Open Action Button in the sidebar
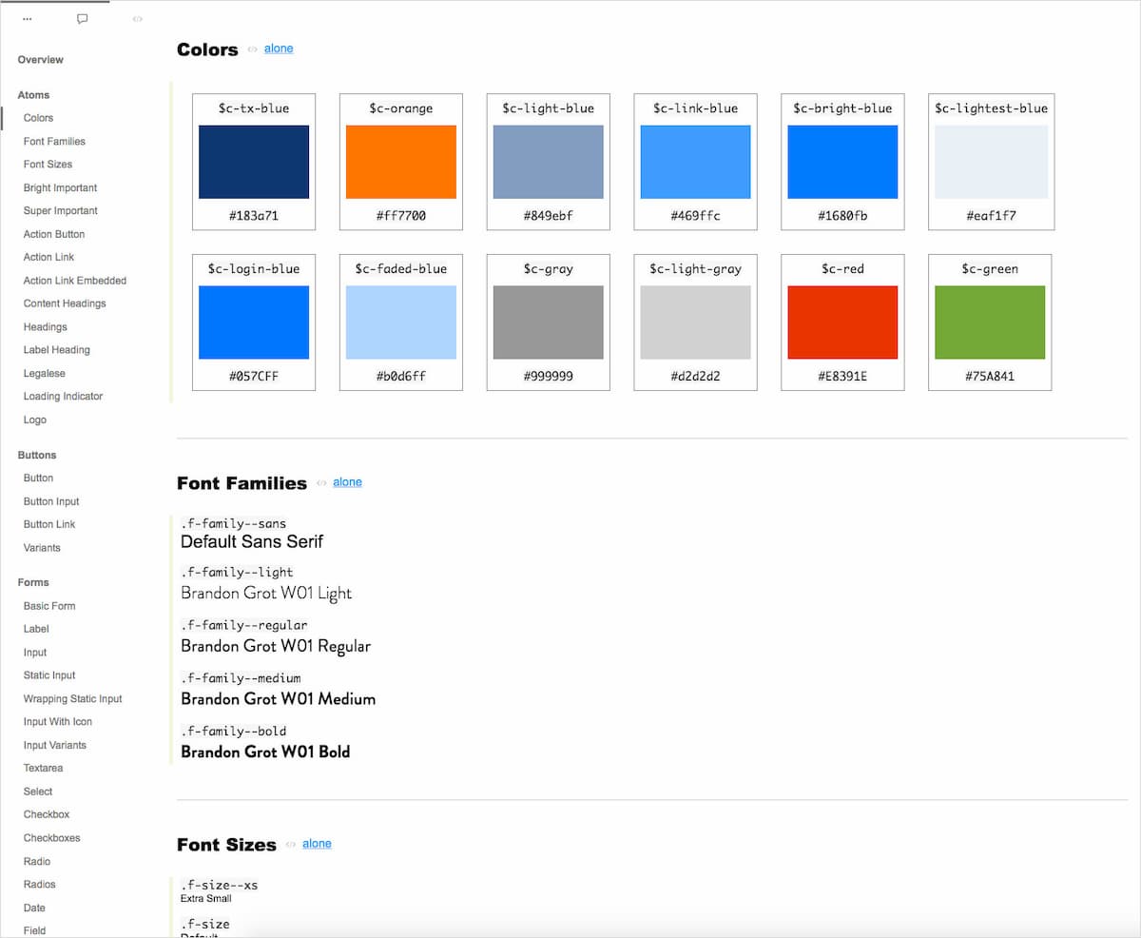The width and height of the screenshot is (1141, 938). 54,234
